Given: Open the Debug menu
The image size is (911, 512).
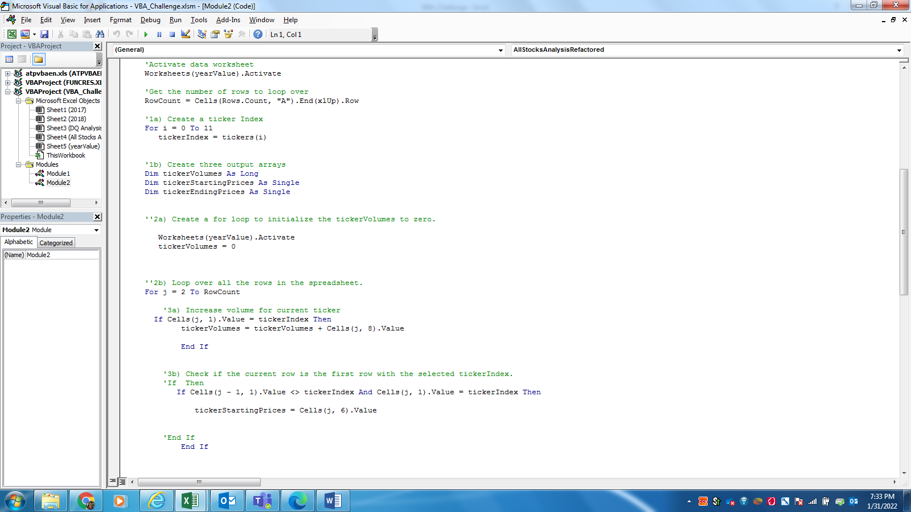Looking at the screenshot, I should pyautogui.click(x=150, y=20).
